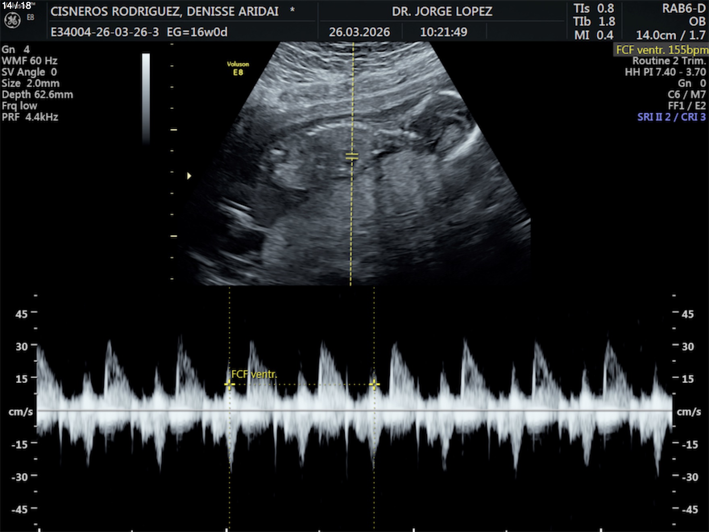This screenshot has height=532, width=709.
Task: Click the patient name field in header
Action: tap(164, 11)
